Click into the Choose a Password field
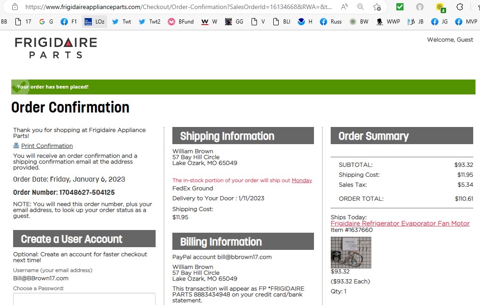 [x=84, y=299]
